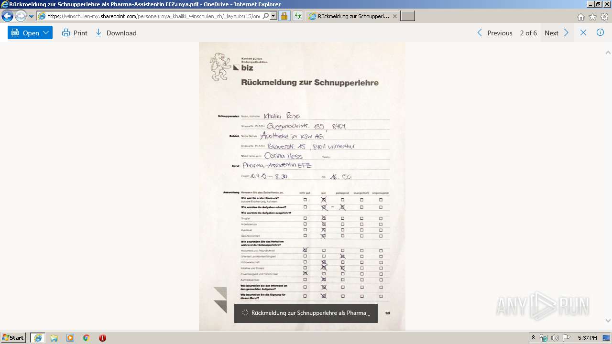
Task: Download the PDF file
Action: pos(116,33)
